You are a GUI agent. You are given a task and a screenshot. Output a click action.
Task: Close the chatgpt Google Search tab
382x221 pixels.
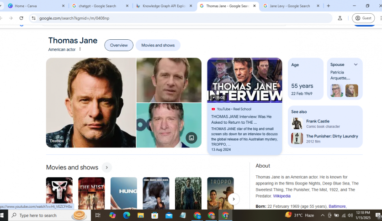(x=127, y=6)
